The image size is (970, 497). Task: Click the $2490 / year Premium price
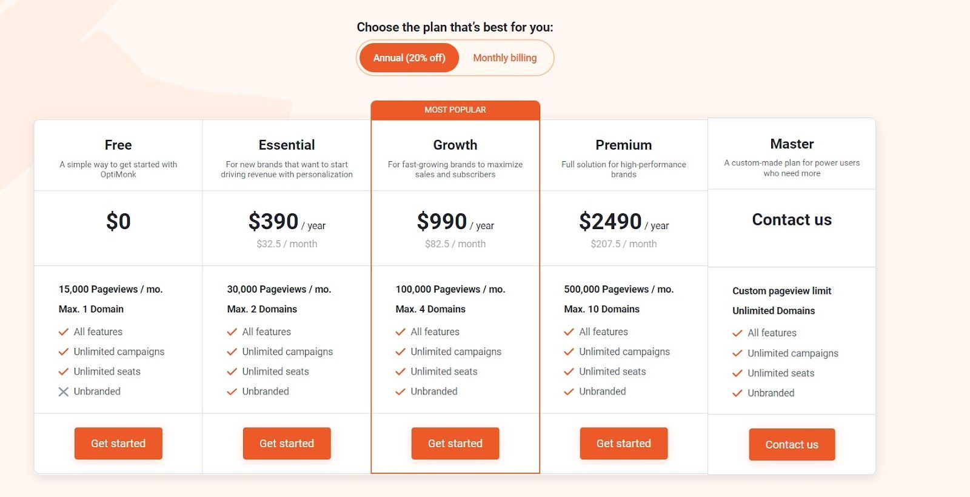coord(623,222)
